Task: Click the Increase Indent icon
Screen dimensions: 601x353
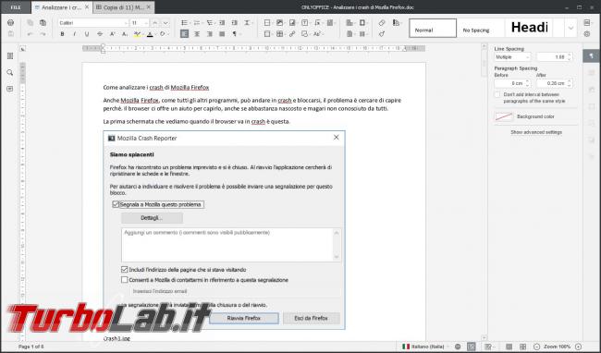Action: [x=235, y=23]
